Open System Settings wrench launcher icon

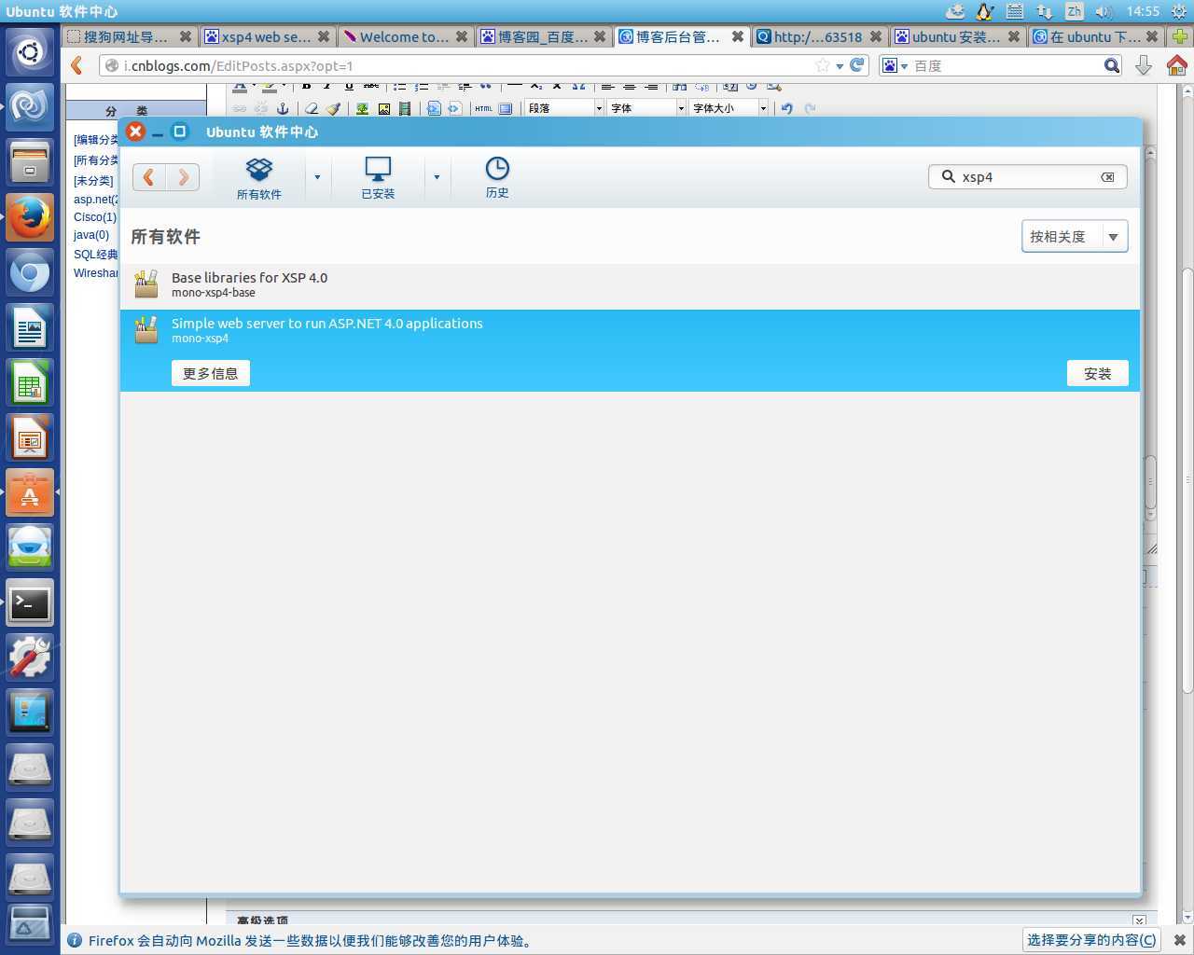point(30,657)
